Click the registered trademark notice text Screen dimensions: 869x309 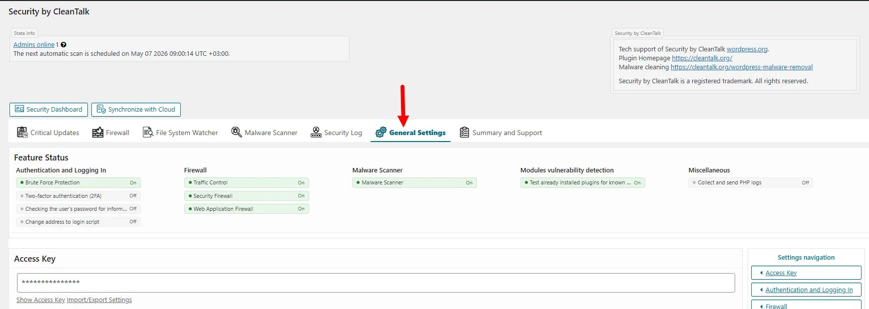[713, 81]
